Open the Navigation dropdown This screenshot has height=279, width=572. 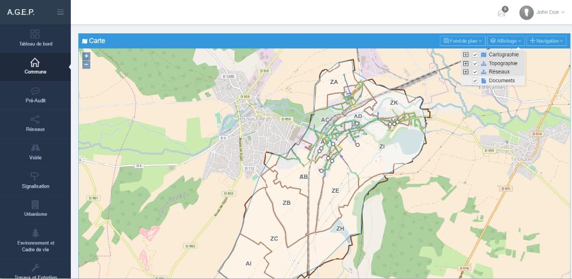point(547,41)
